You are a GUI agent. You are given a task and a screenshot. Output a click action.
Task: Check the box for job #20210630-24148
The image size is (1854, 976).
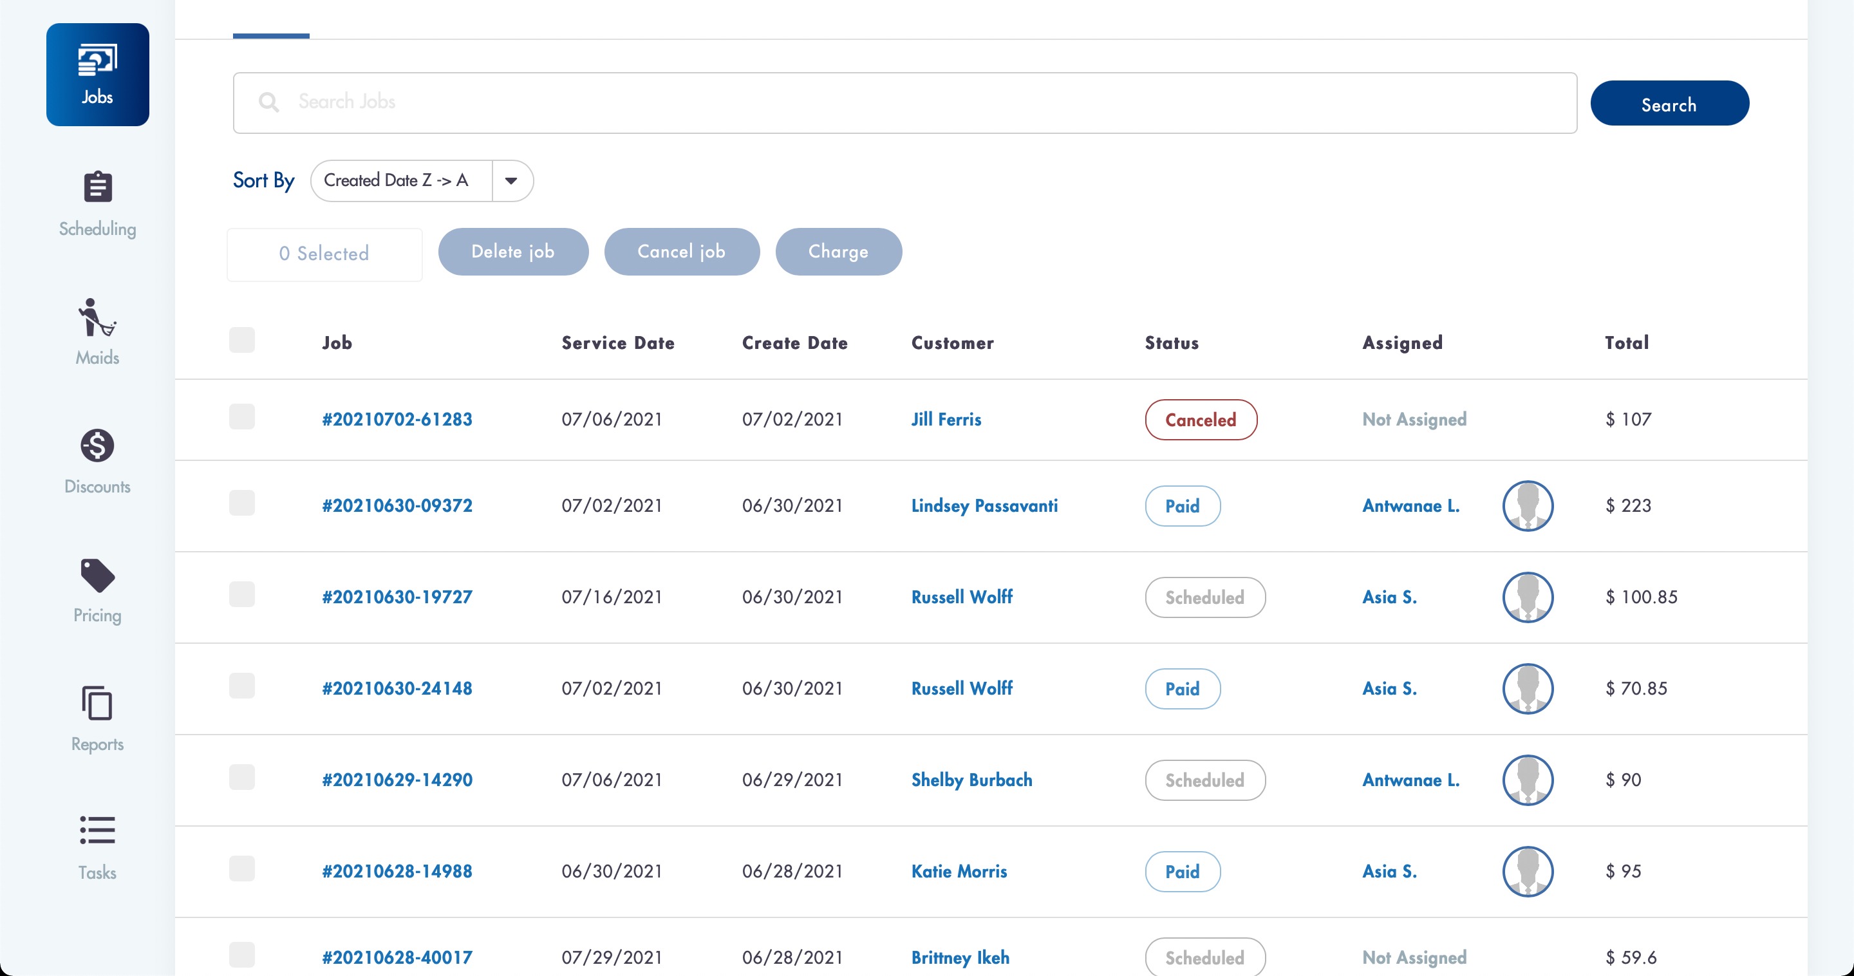pos(242,685)
